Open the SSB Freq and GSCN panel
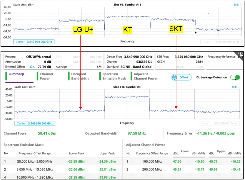The height and width of the screenshot is (180, 245). [x=180, y=62]
